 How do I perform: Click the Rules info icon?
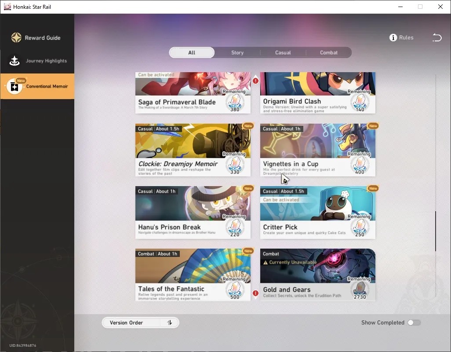393,38
